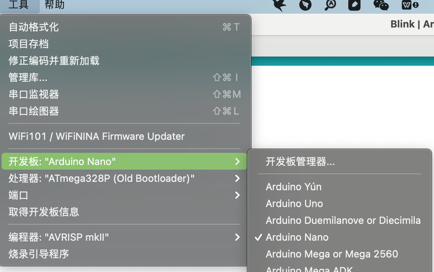Select Arduino Uno as the active board
The width and height of the screenshot is (434, 272).
294,204
